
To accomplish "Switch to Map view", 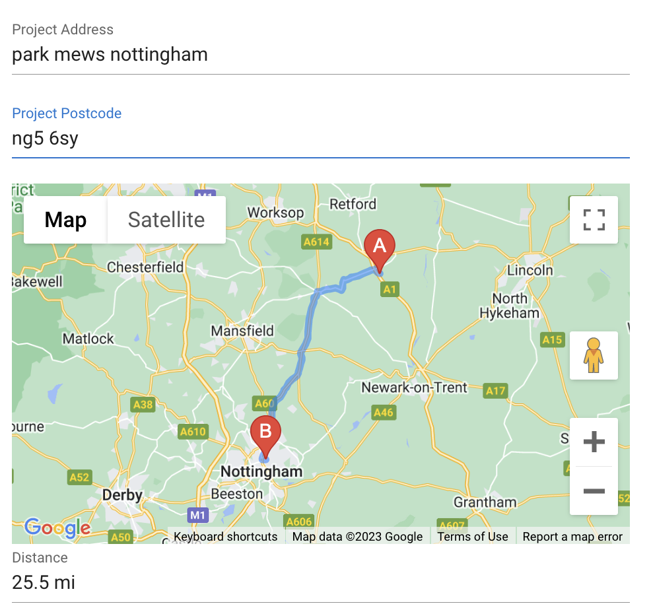I will [x=65, y=220].
